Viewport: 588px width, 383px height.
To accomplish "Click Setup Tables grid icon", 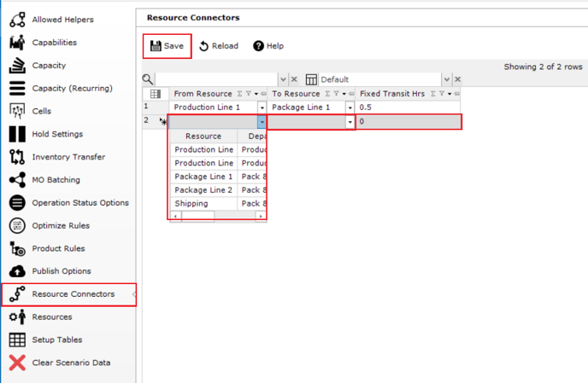I will click(x=17, y=340).
